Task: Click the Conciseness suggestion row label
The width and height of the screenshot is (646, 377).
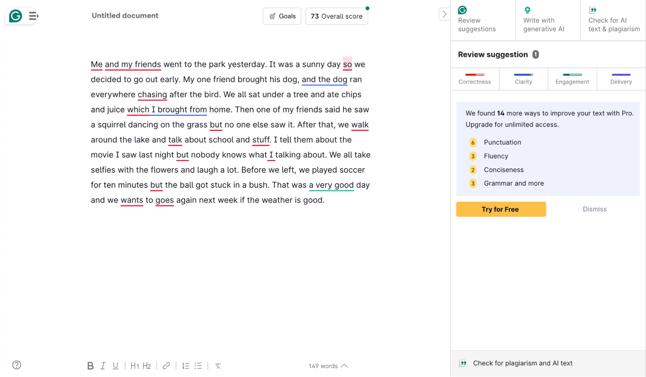Action: pyautogui.click(x=504, y=170)
